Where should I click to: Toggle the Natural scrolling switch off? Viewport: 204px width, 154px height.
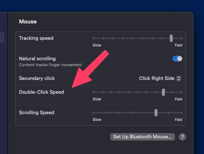coord(178,59)
